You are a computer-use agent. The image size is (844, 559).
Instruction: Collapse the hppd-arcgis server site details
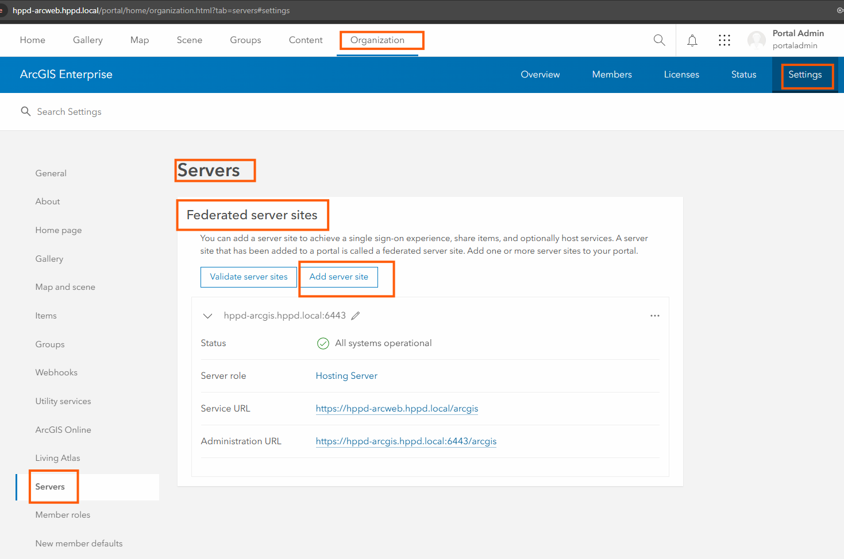[208, 316]
